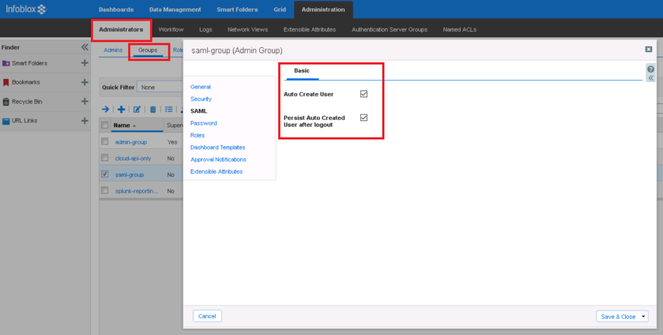This screenshot has width=663, height=335.
Task: Check the admin-group row checkbox
Action: click(x=105, y=142)
